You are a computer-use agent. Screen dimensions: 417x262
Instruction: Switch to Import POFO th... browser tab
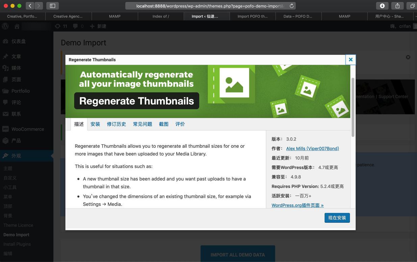[x=253, y=16]
